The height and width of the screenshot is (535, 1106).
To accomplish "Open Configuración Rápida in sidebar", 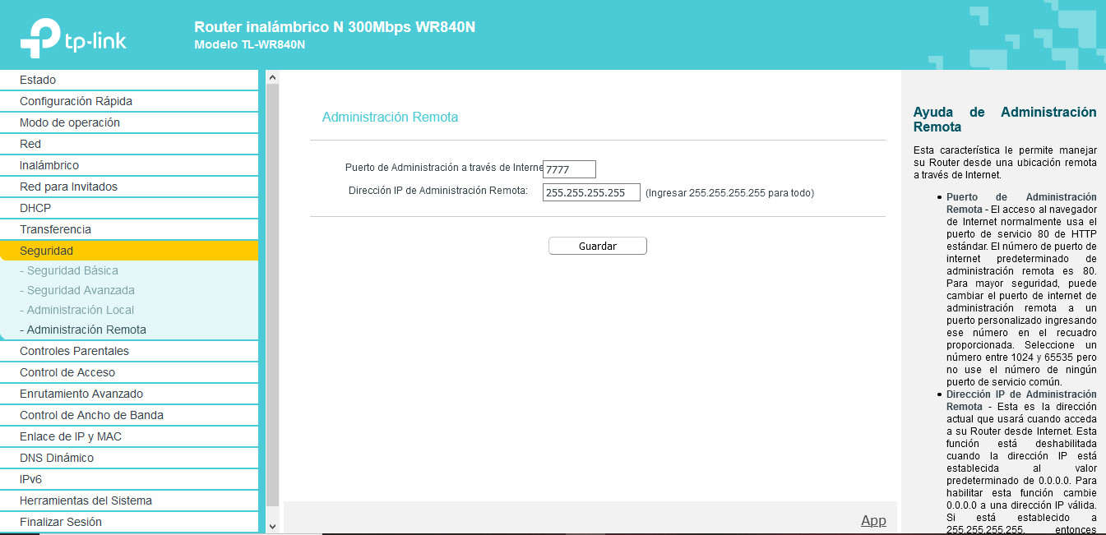I will coord(76,101).
